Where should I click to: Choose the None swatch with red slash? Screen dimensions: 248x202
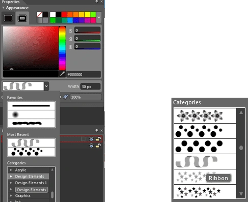[39, 14]
